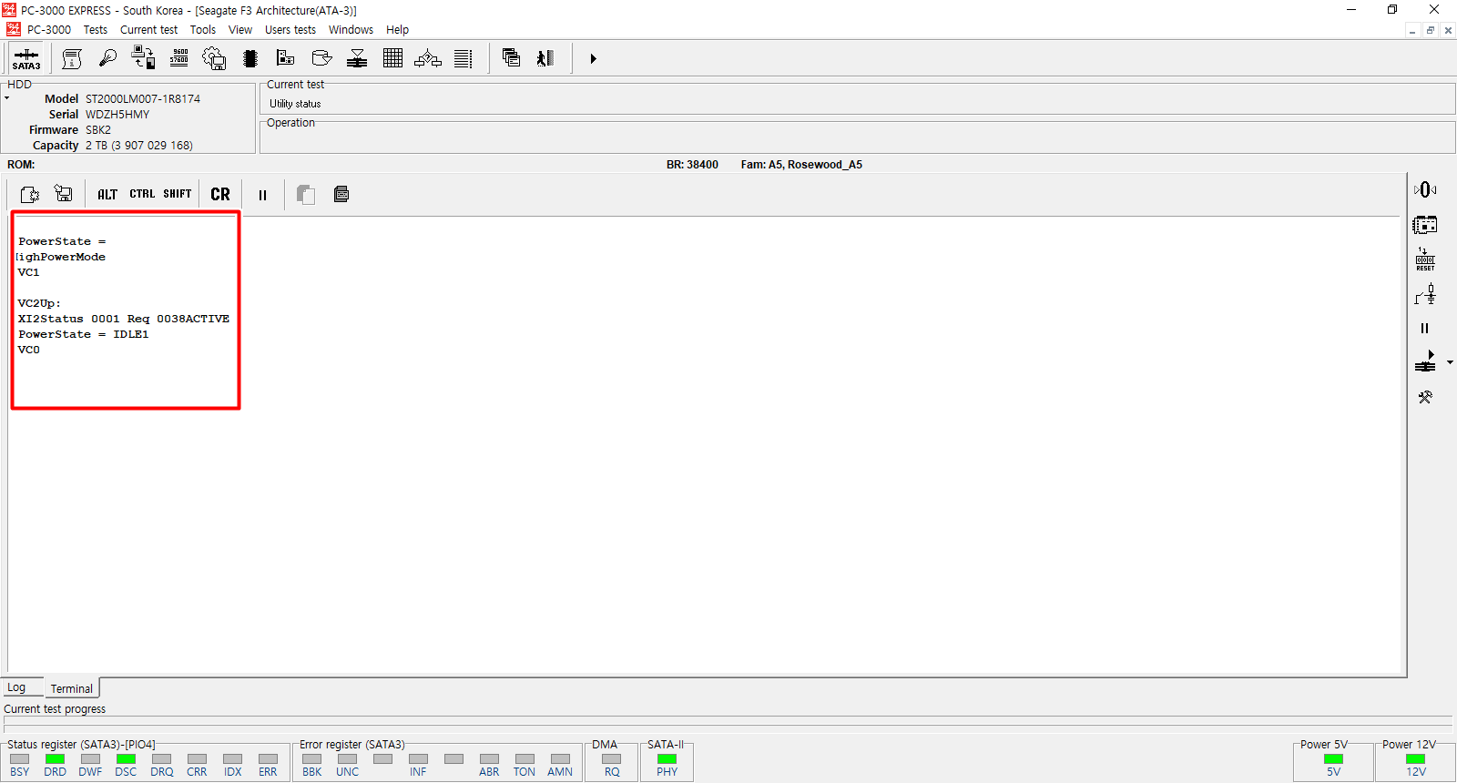Screen dimensions: 1457x783
Task: Open the drive info scroll icon
Action: [72, 58]
